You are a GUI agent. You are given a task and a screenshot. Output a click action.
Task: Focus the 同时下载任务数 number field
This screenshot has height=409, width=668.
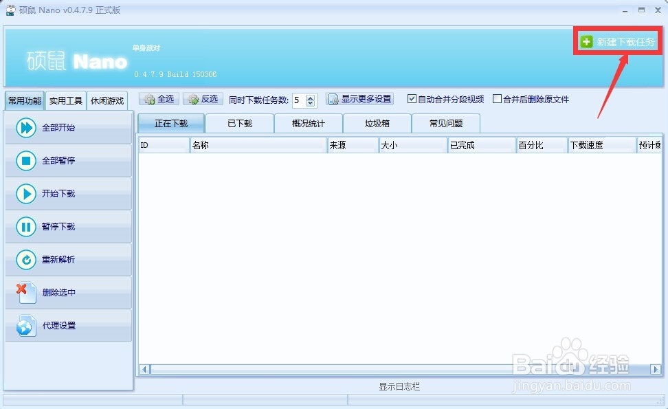coord(299,100)
